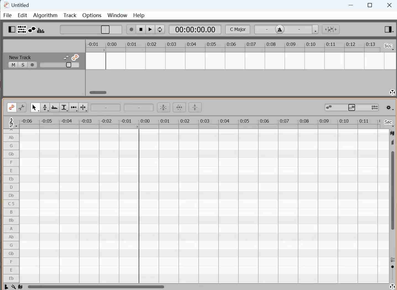
Task: Select the Timing tool icon
Action: point(73,107)
